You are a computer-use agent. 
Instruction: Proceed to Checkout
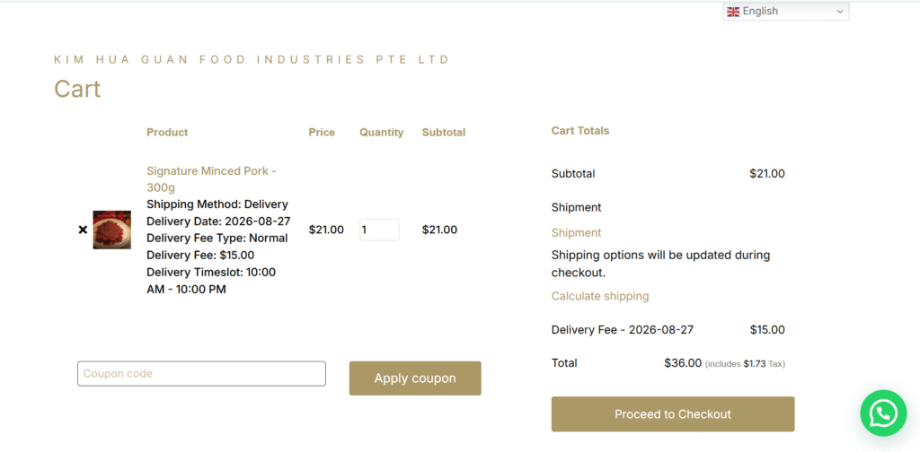[x=673, y=414]
